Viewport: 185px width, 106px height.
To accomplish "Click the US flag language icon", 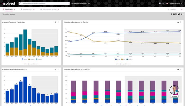I will point(167,3).
